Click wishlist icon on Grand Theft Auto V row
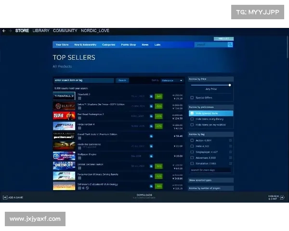 coord(151,136)
